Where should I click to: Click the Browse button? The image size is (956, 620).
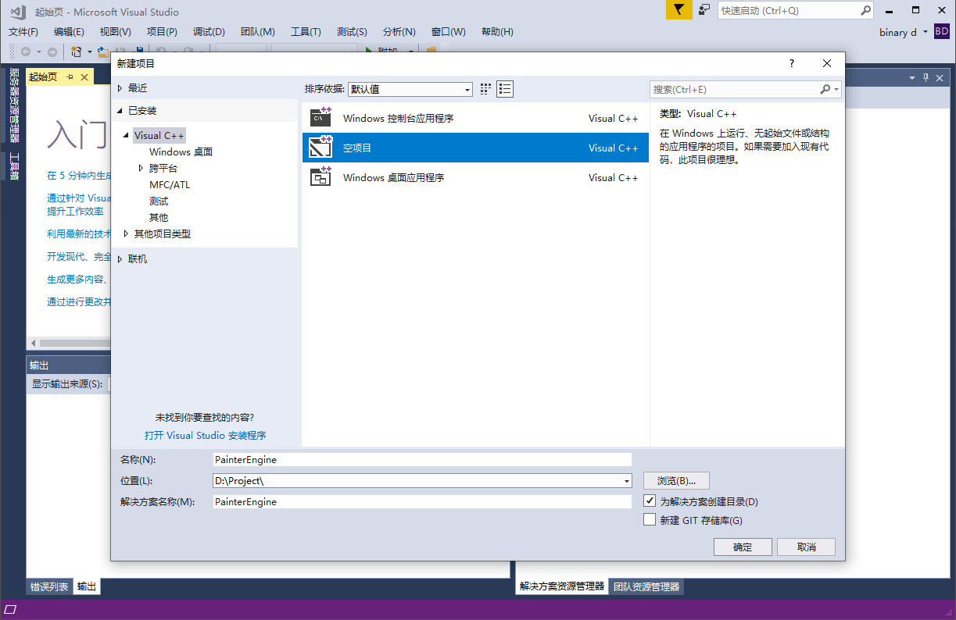[676, 480]
